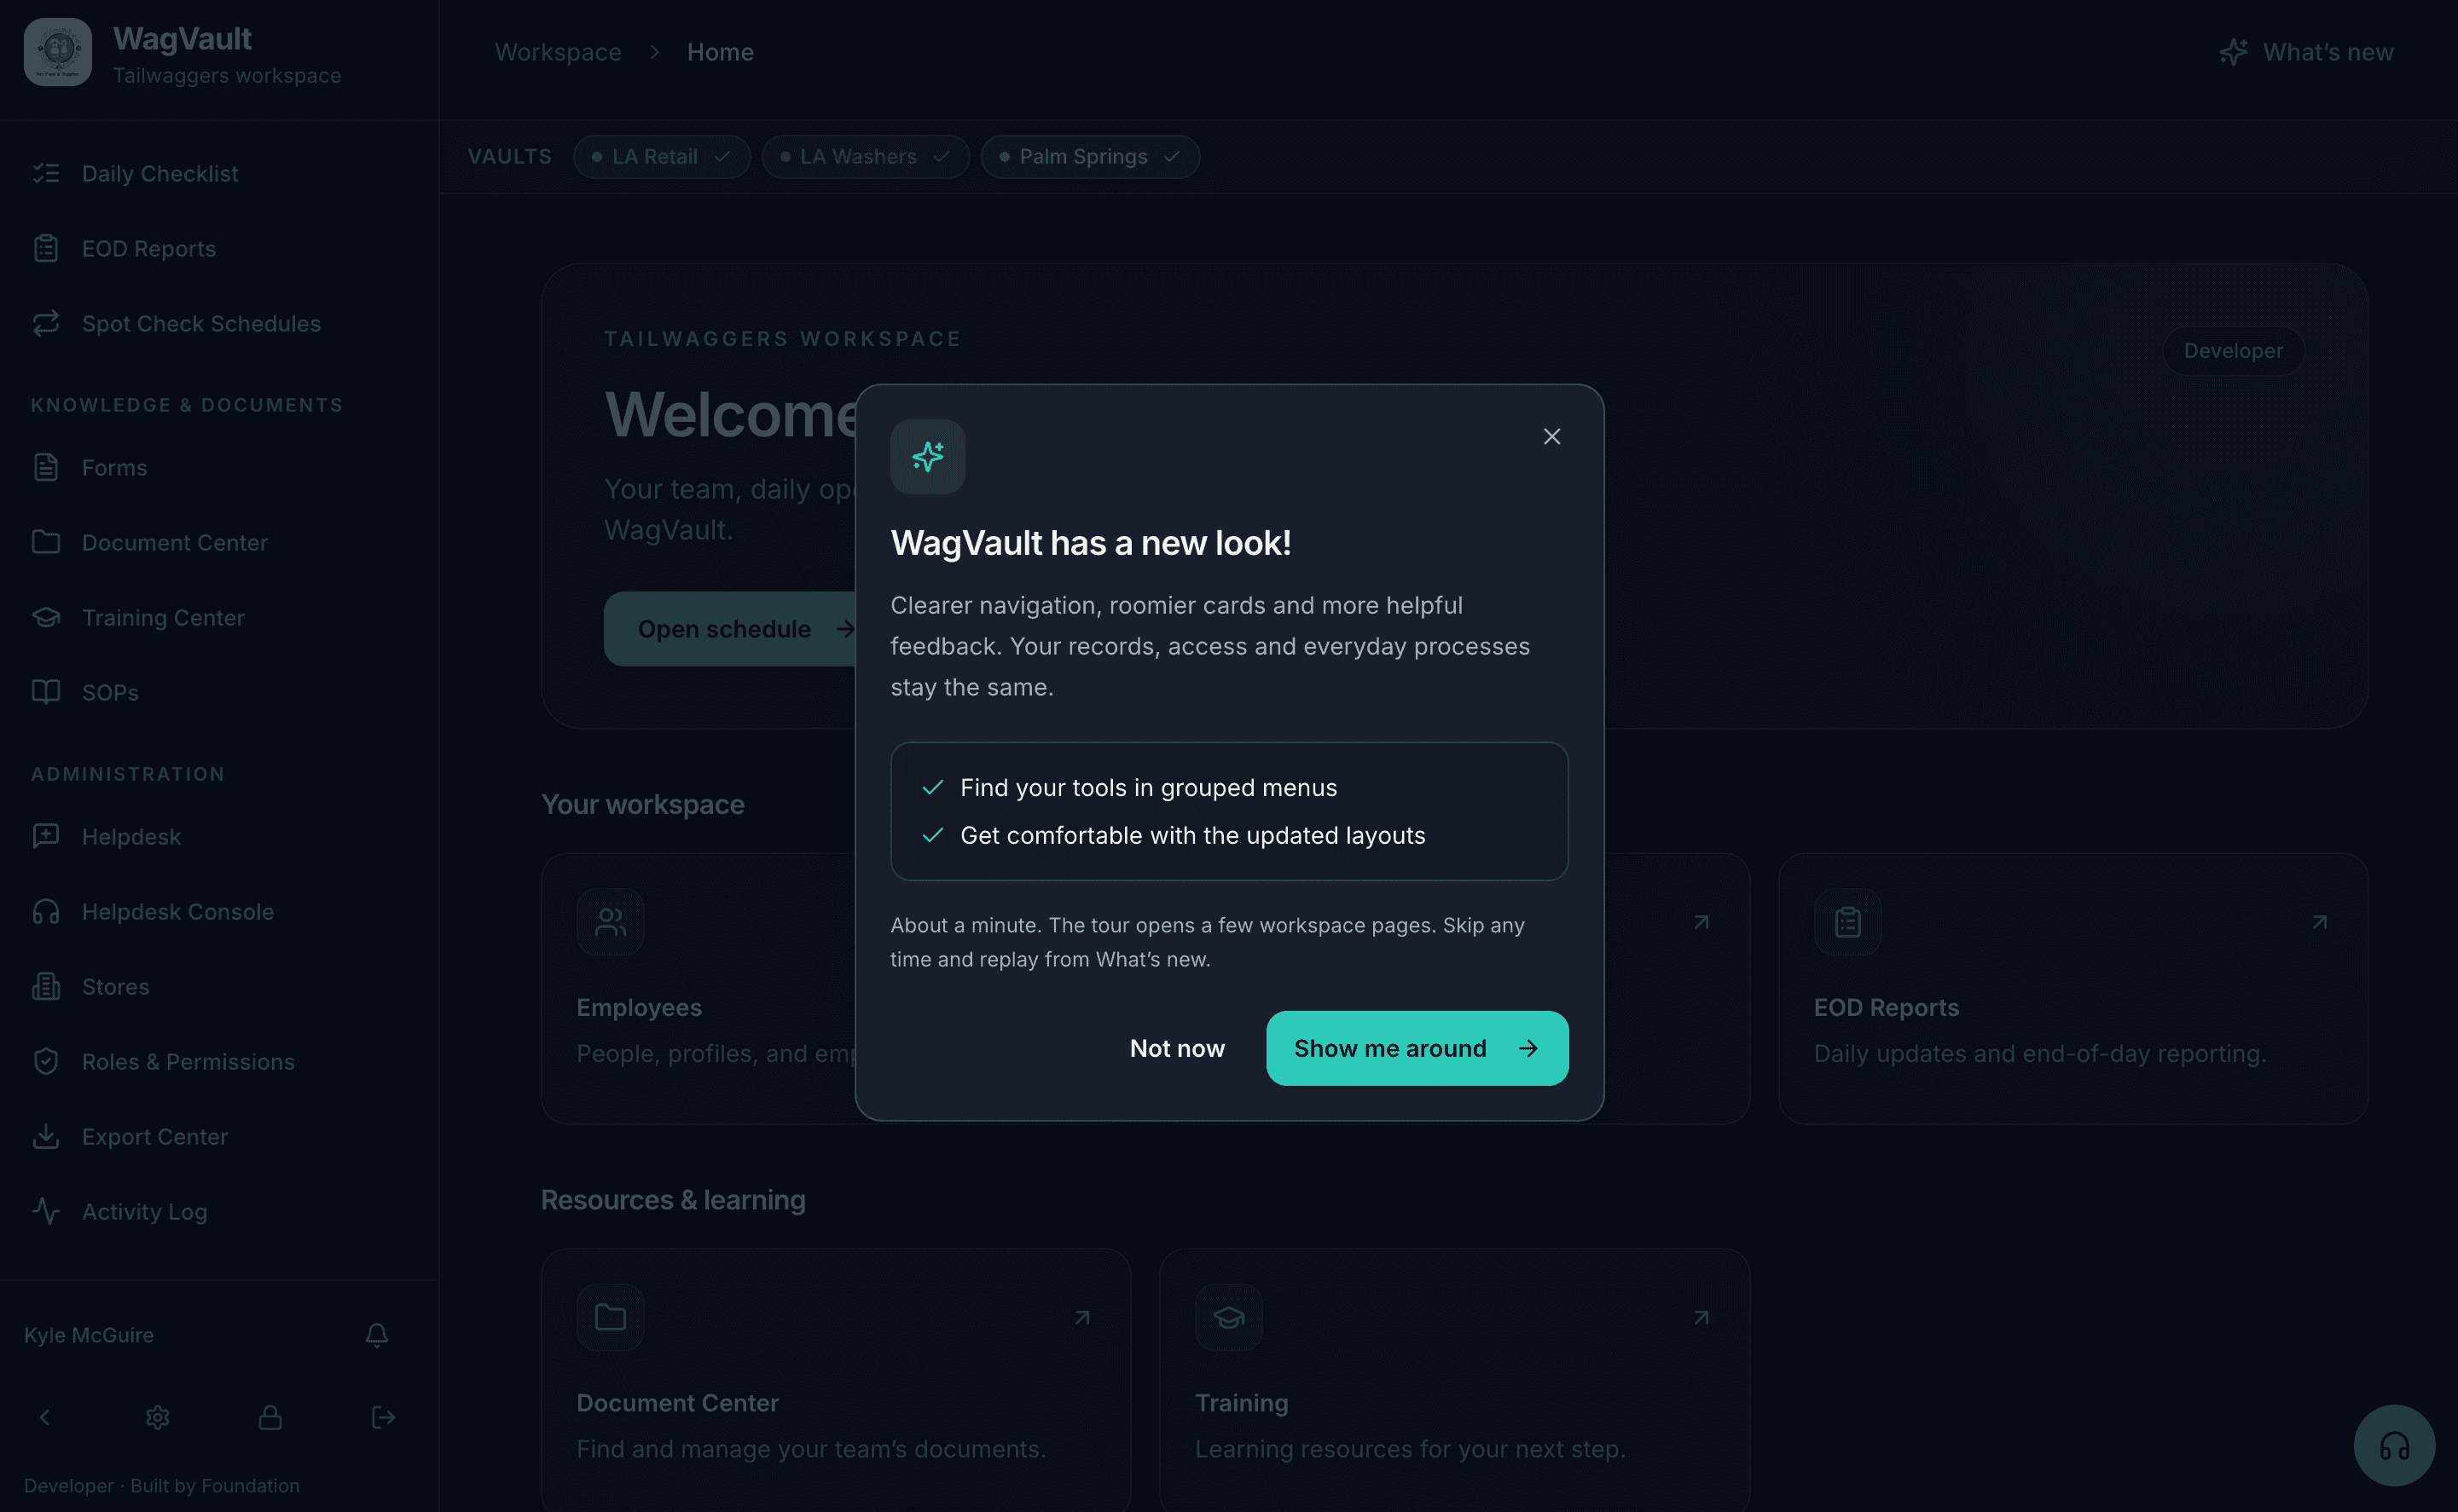Click the Developer badge

click(x=2233, y=351)
